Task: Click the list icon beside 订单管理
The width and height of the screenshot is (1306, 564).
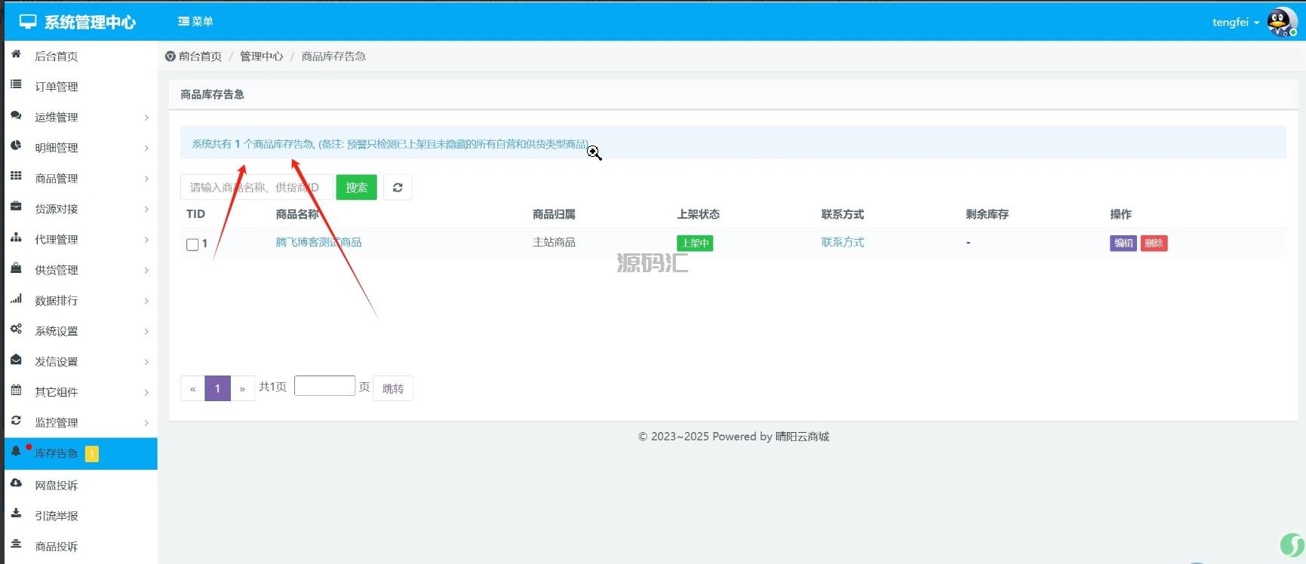Action: (x=16, y=85)
